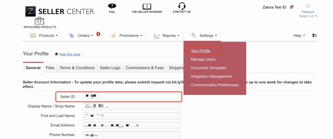Click the Reports chart icon
This screenshot has height=139, width=333.
point(157,36)
